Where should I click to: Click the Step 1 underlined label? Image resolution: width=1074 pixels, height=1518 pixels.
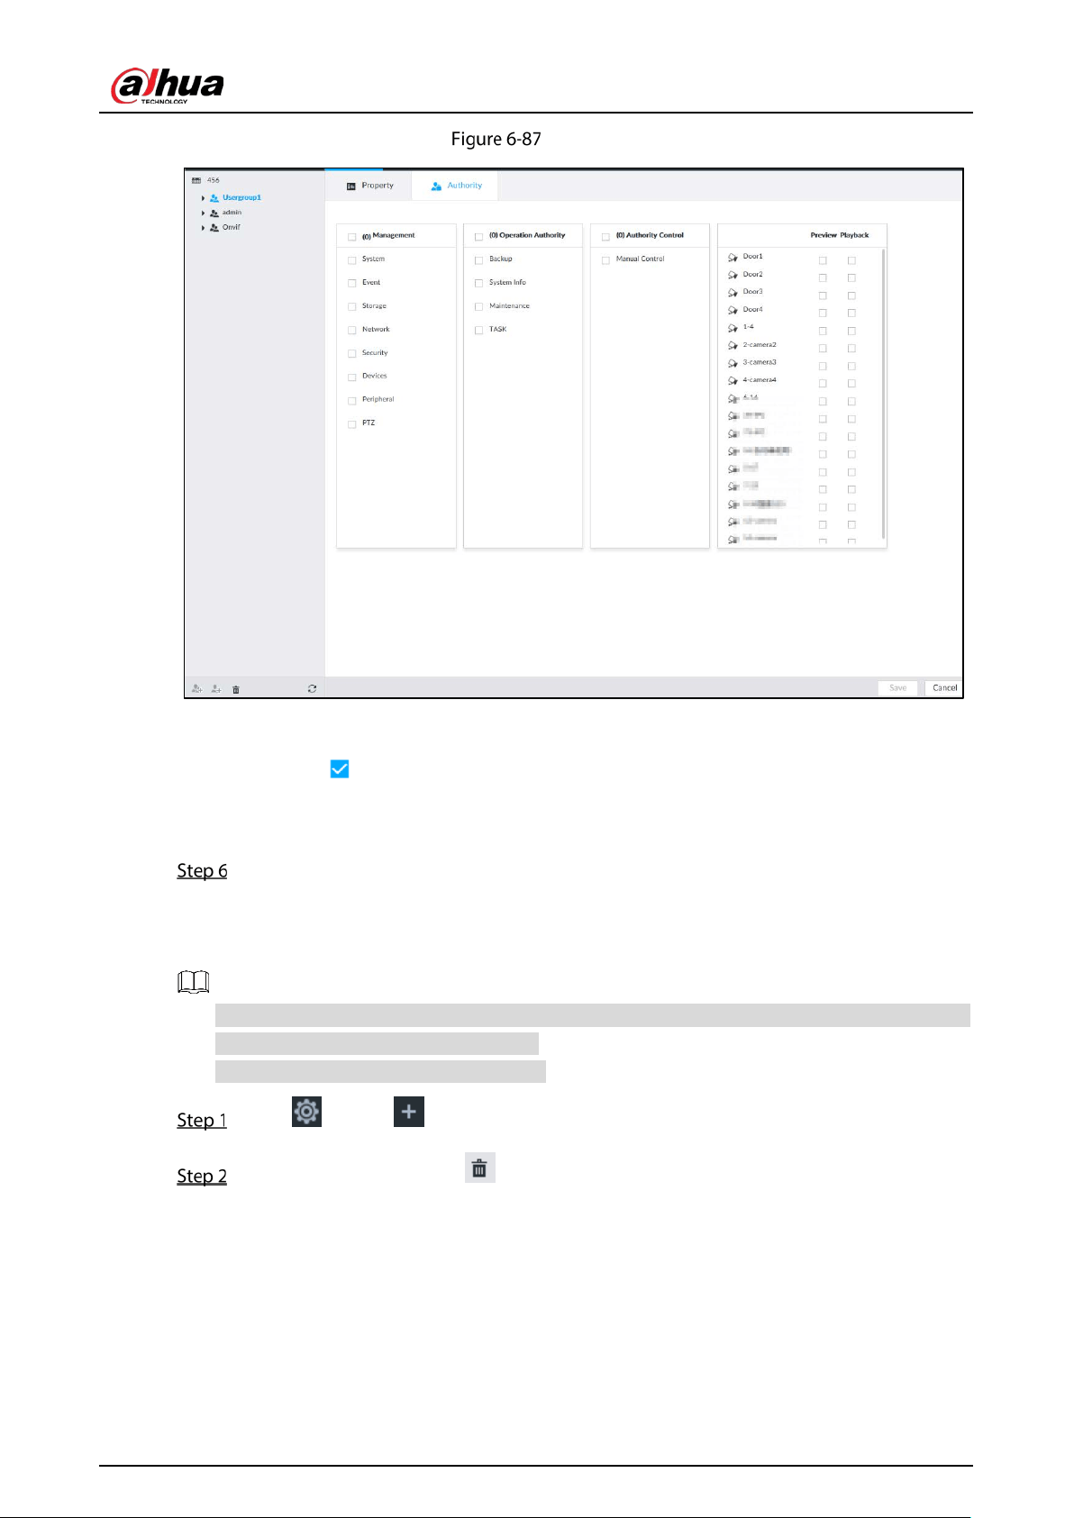coord(202,1121)
